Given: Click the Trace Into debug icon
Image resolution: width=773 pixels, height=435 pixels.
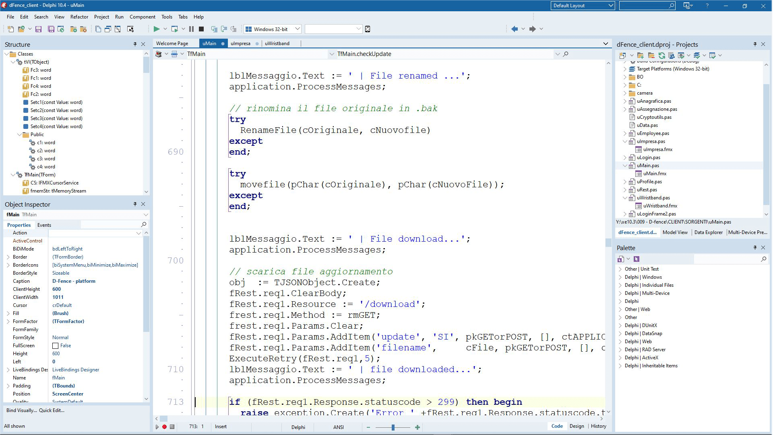Looking at the screenshot, I should tap(214, 29).
